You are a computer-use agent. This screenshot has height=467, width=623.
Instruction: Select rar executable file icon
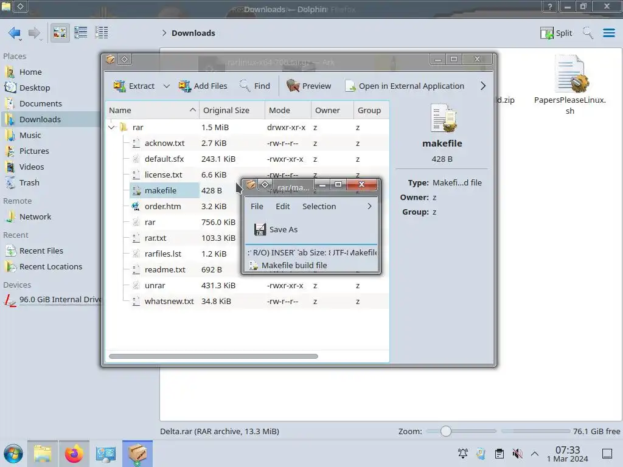click(136, 222)
